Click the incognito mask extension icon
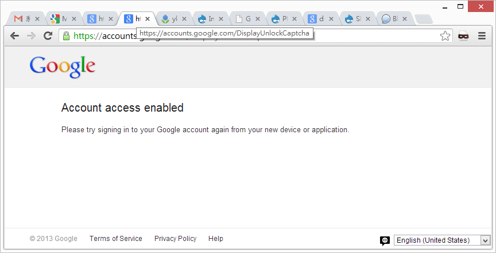 [463, 36]
